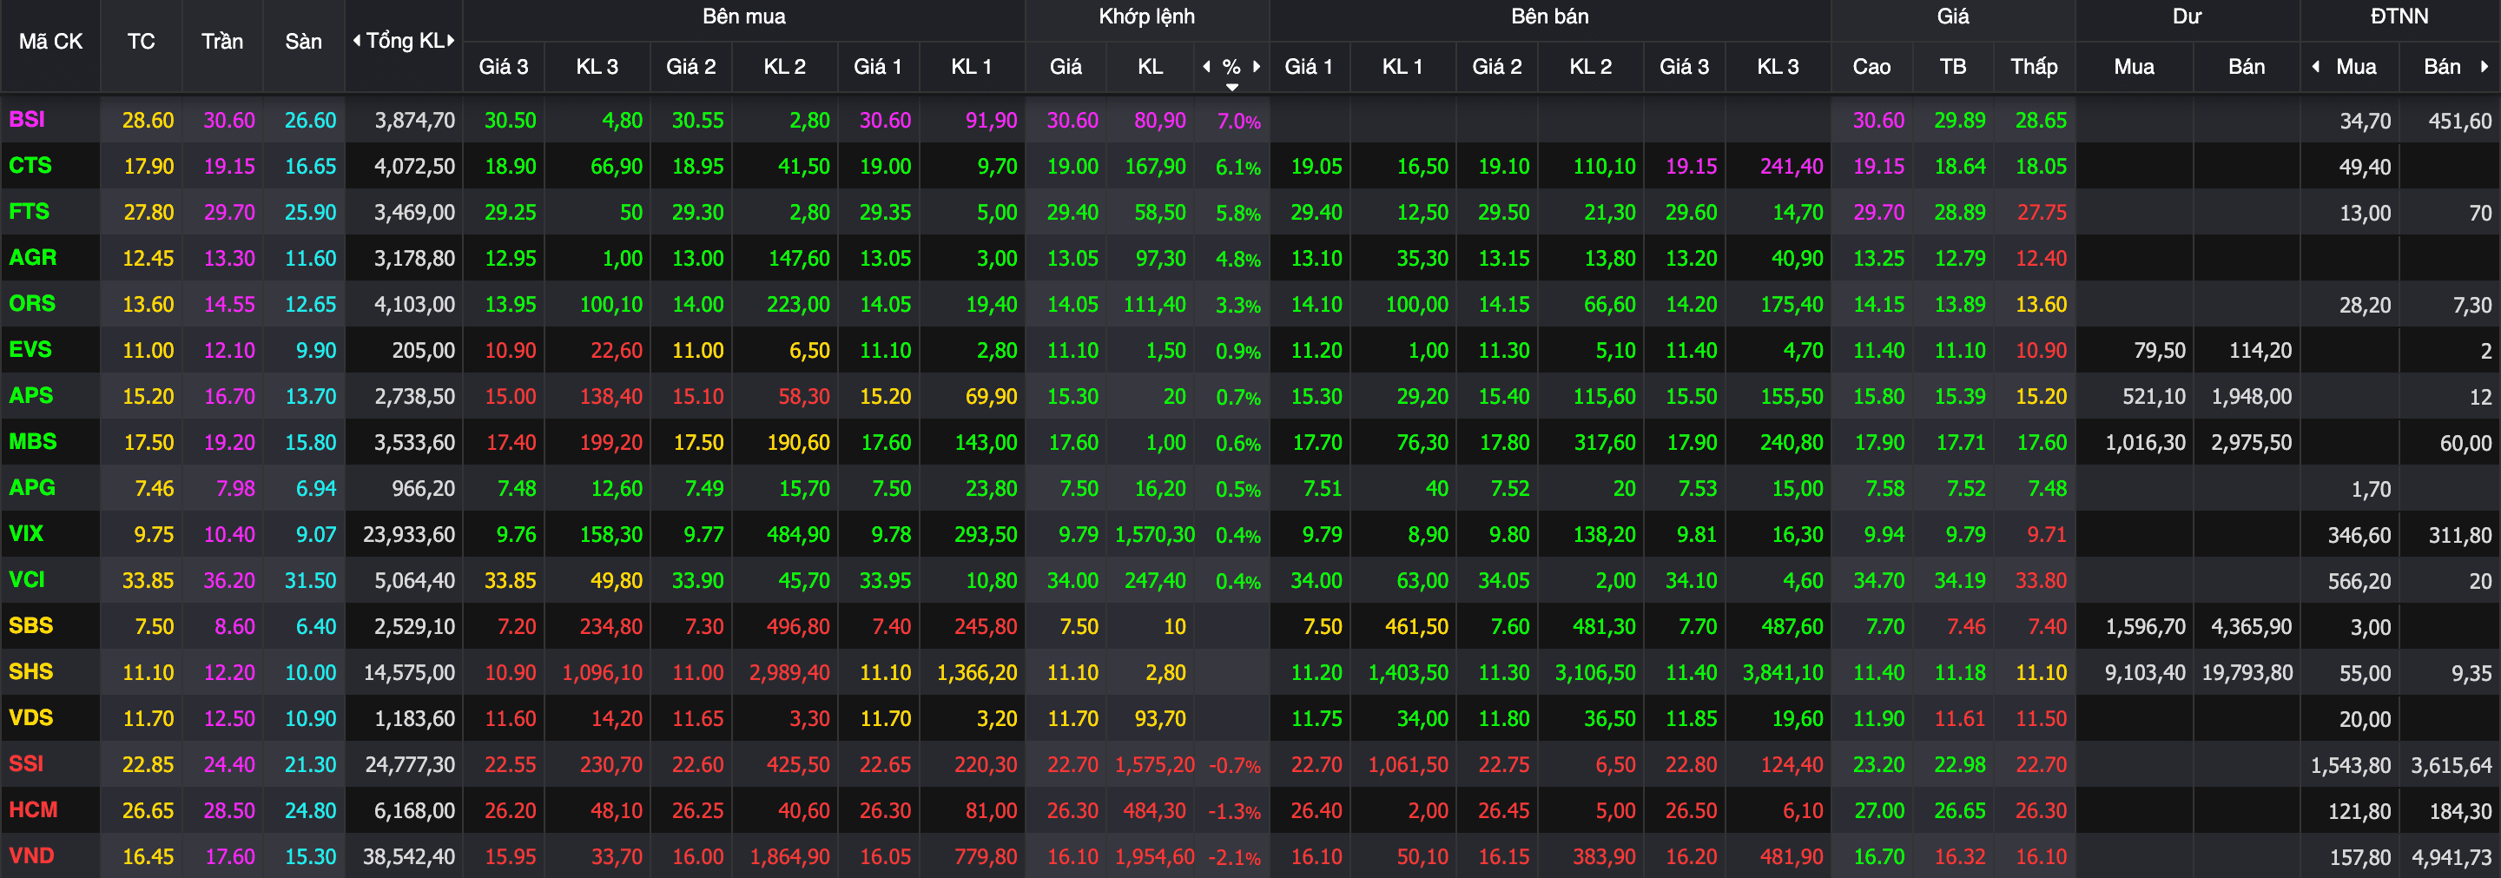Open the VIX stock symbol
Image resolution: width=2501 pixels, height=878 pixels.
tap(26, 533)
